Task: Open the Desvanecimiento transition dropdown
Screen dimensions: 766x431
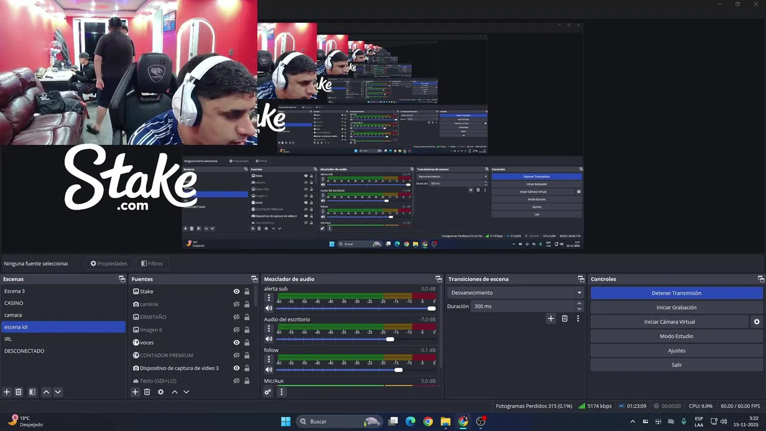Action: pyautogui.click(x=516, y=293)
